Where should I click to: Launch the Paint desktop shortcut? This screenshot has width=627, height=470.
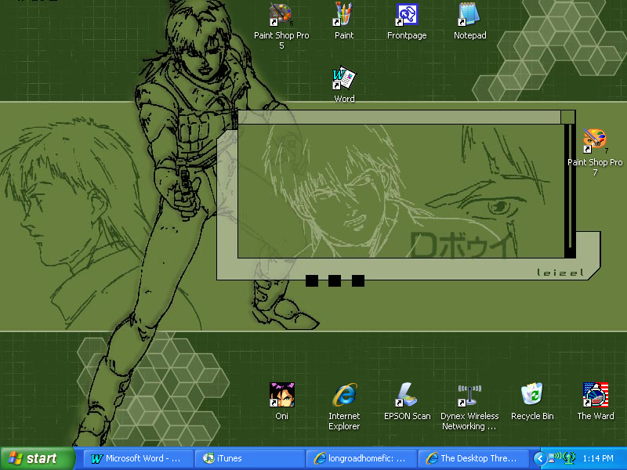(344, 21)
